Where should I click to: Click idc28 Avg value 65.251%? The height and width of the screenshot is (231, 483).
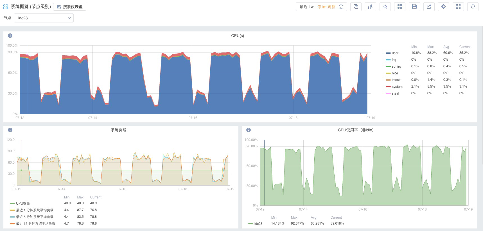[317, 223]
